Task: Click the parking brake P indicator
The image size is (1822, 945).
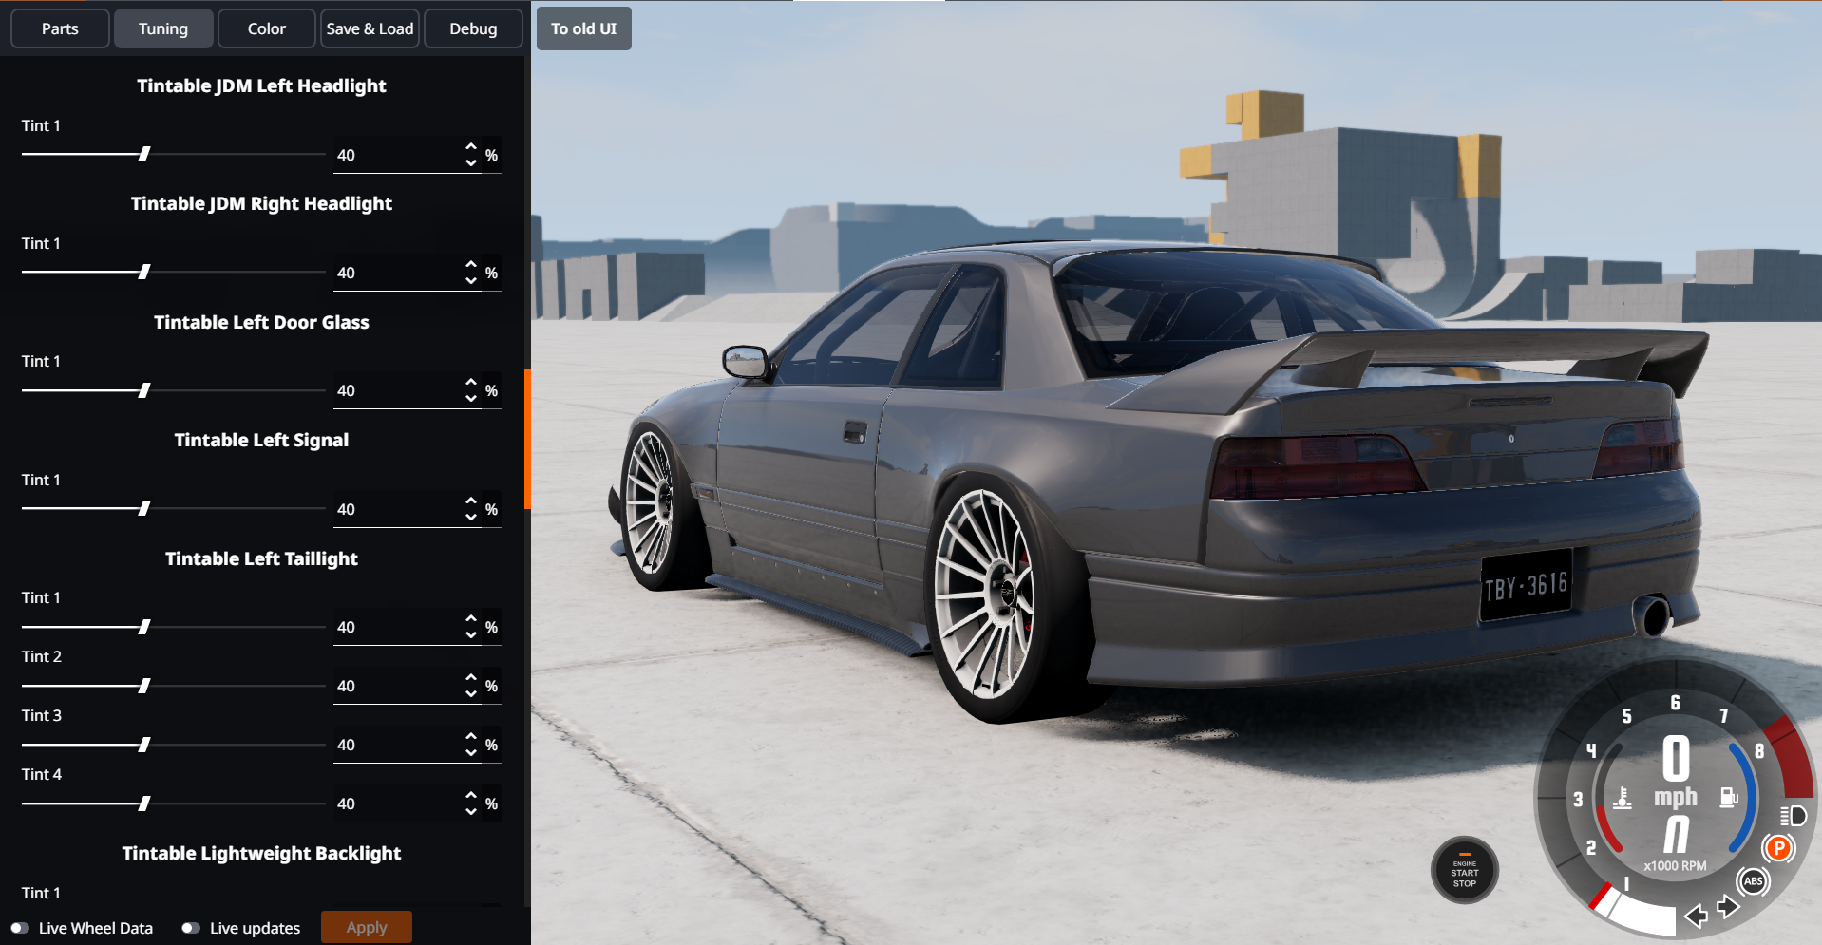Action: coord(1778,847)
